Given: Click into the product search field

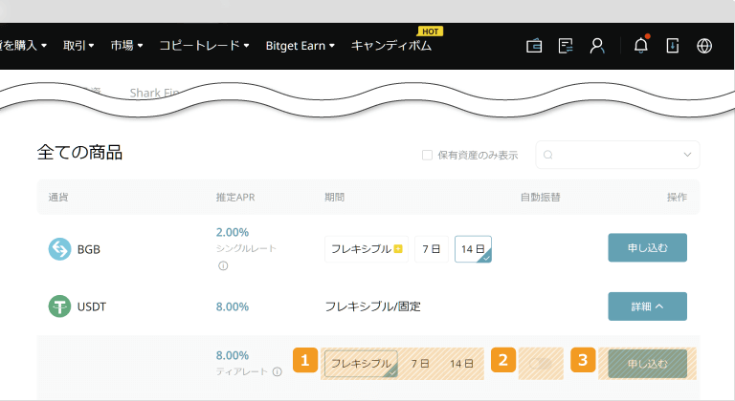Looking at the screenshot, I should (617, 155).
